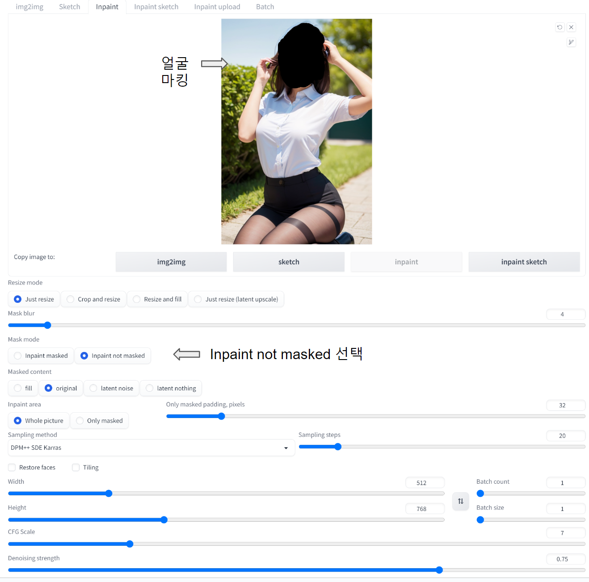The image size is (589, 582).
Task: Adjust the Width slider
Action: [226, 494]
